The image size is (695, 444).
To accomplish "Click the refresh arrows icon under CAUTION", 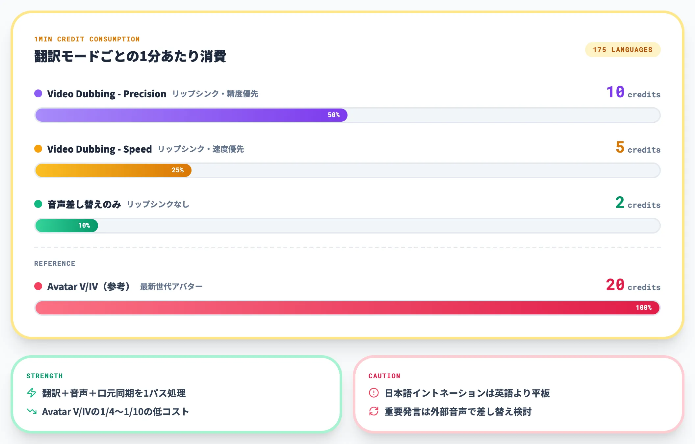I will (x=374, y=411).
